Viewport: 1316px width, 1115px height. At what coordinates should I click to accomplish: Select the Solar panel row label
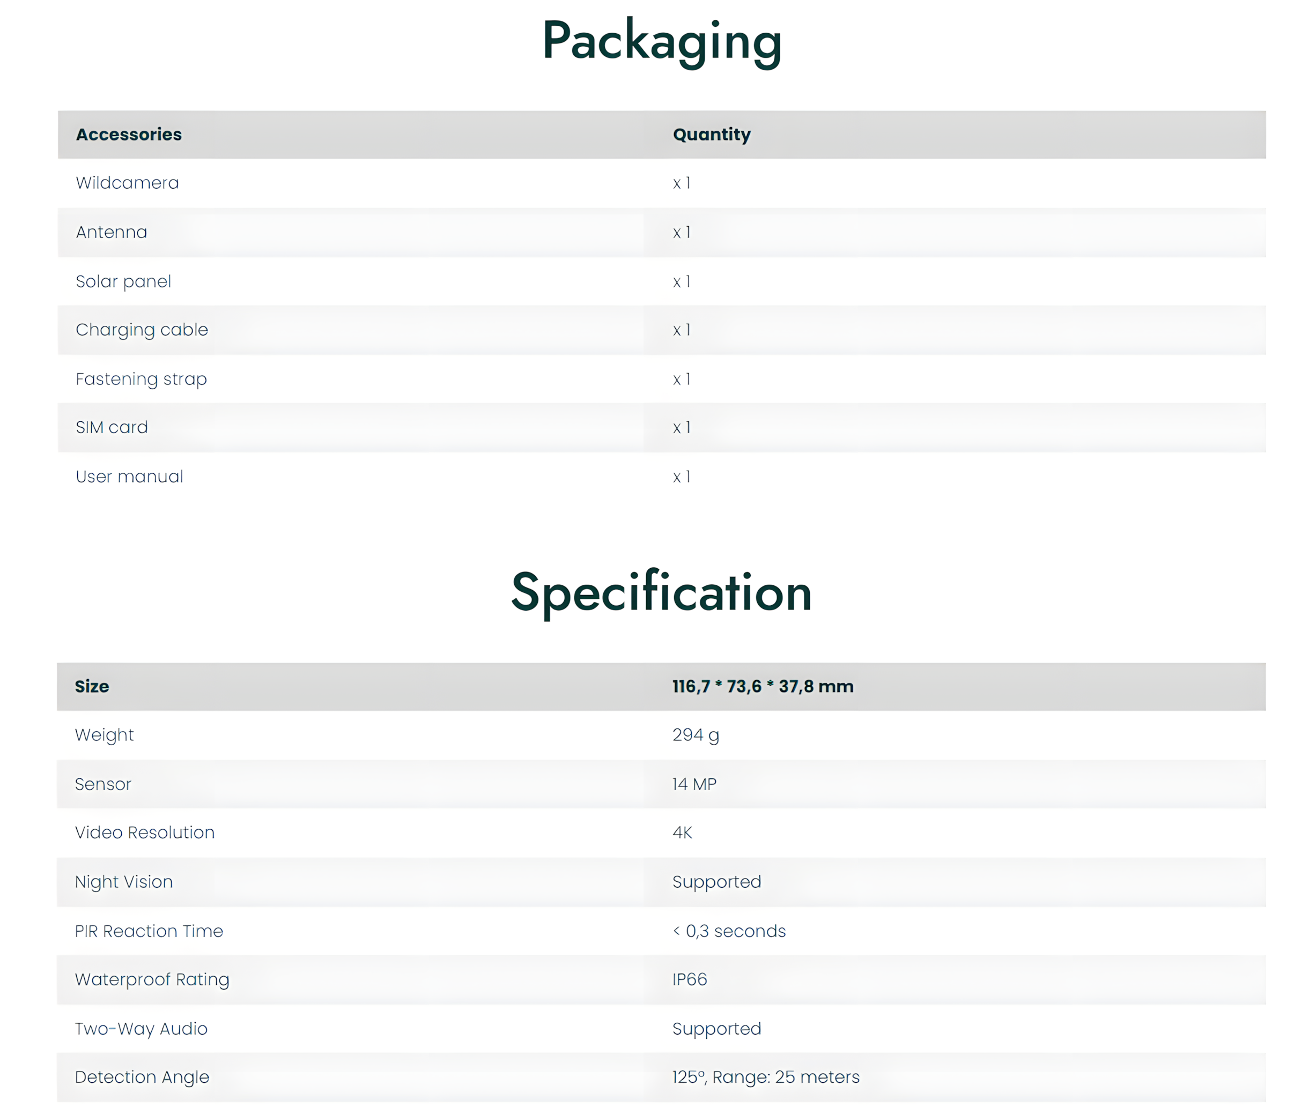point(123,281)
